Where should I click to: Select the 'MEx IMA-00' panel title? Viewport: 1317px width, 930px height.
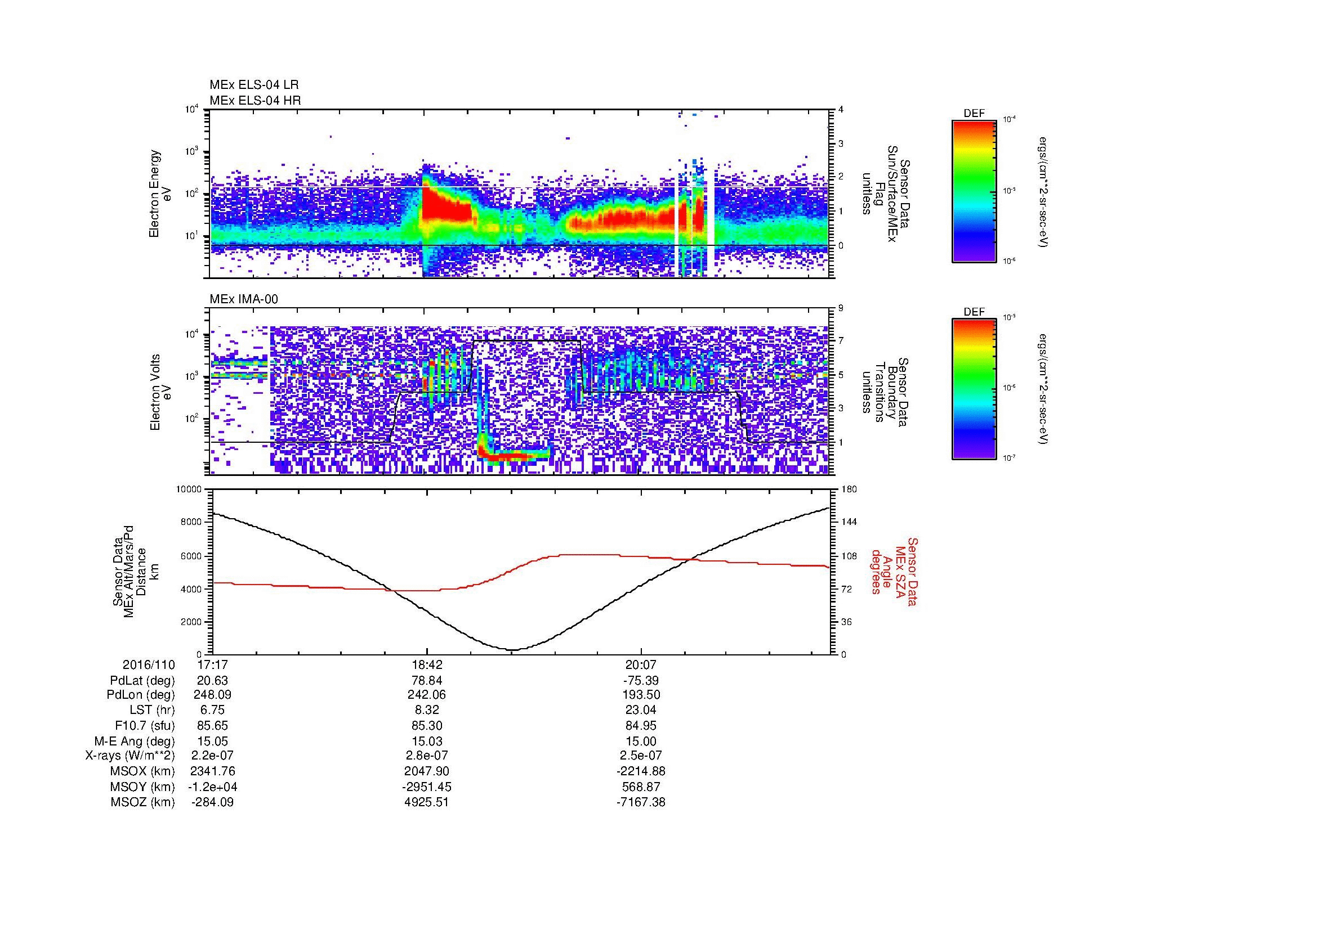pos(244,299)
